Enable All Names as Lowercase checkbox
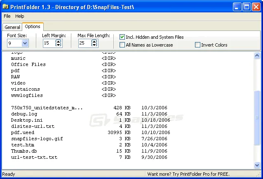The width and height of the screenshot is (263, 179). 122,45
